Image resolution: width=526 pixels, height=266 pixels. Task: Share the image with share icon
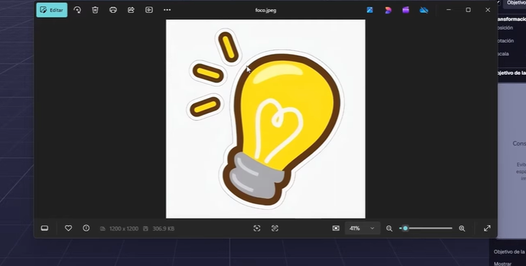(x=131, y=10)
